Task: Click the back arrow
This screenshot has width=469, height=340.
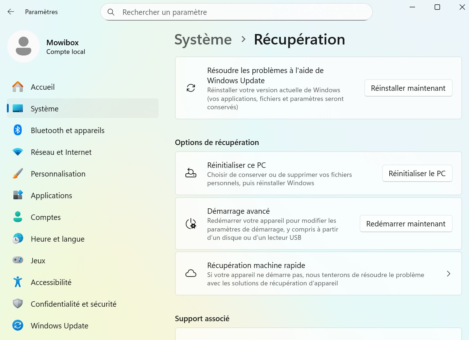Action: pyautogui.click(x=11, y=12)
